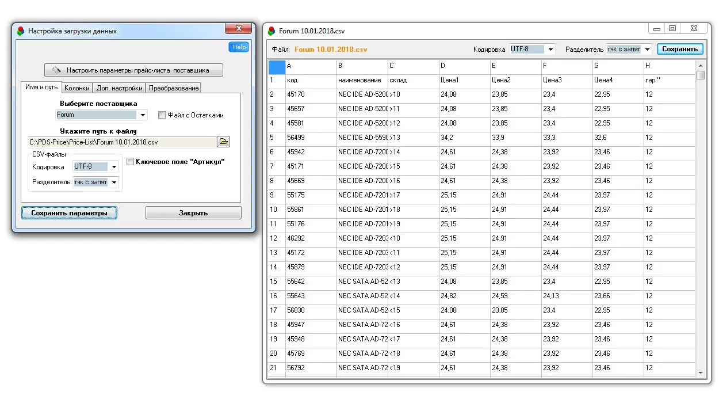Screen dimensions: 719x403
Task: Click the folder browse icon next to file path
Action: coord(223,142)
